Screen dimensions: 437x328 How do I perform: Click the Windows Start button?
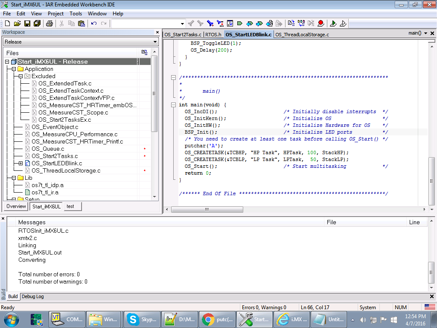pos(12,319)
